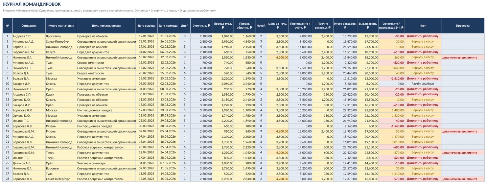Click the 'Место назначения' header cell
The image size is (487, 184).
pyautogui.click(x=61, y=26)
